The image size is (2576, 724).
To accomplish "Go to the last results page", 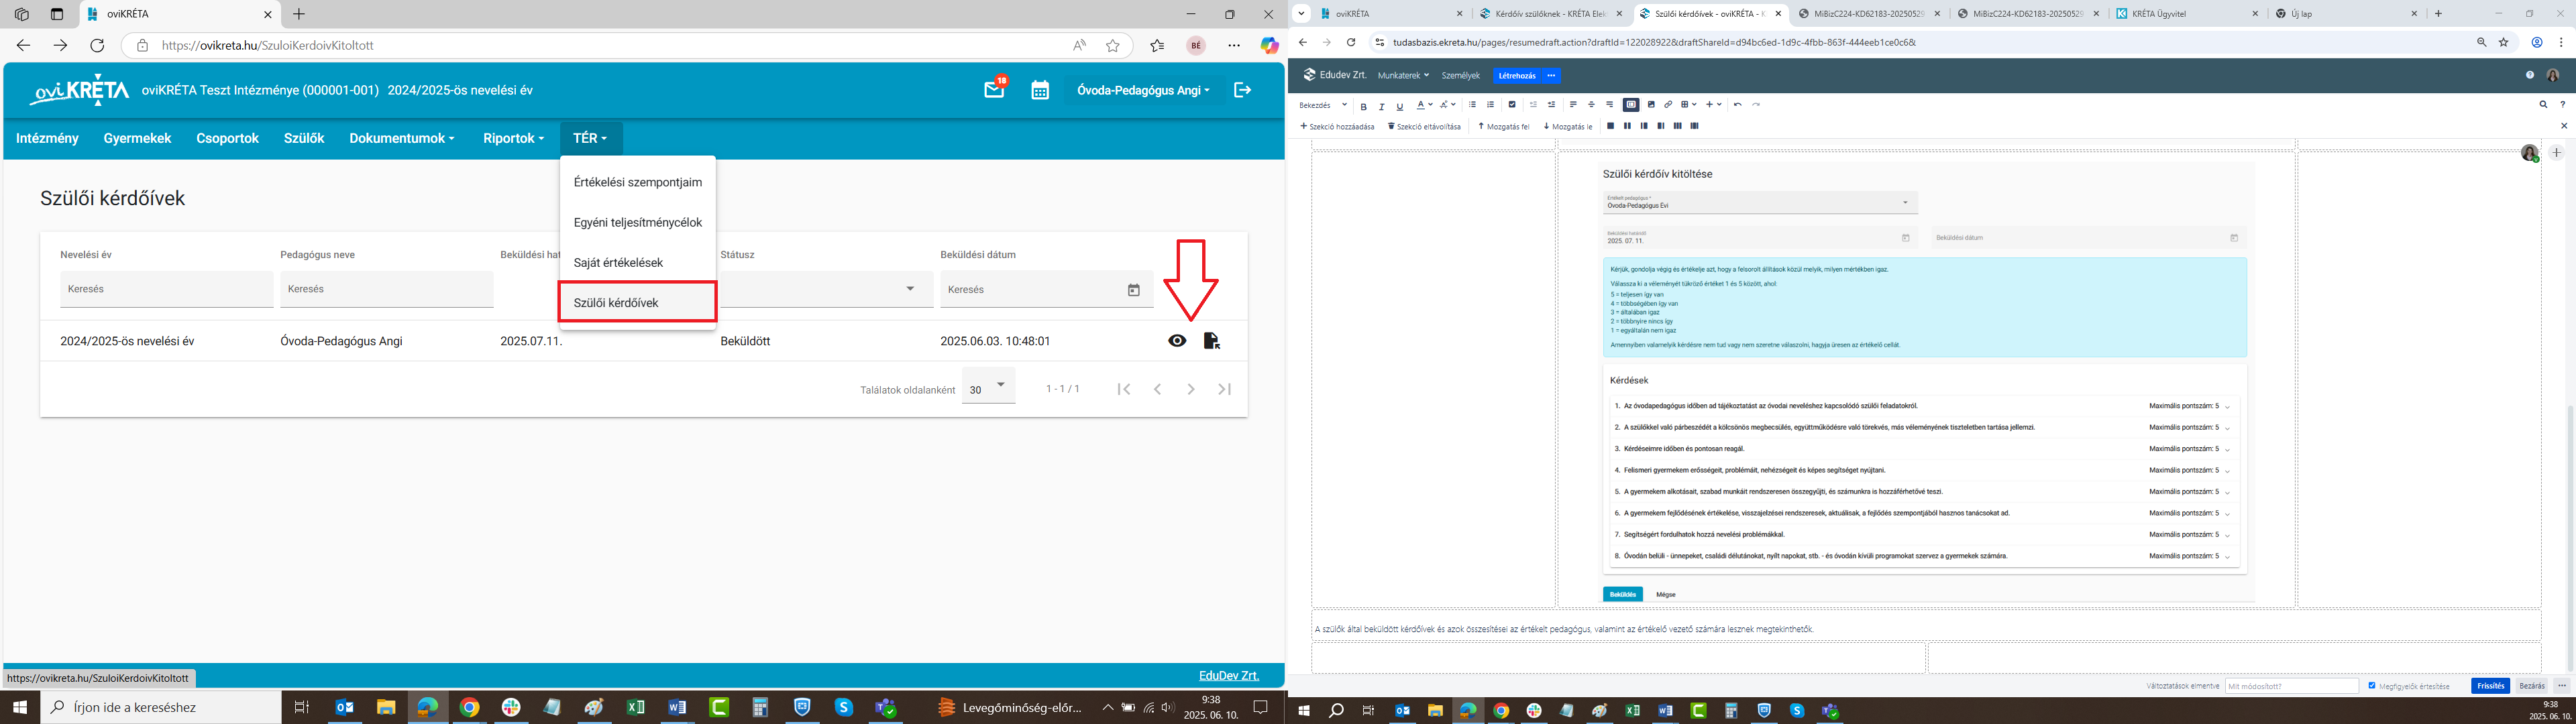I will click(x=1224, y=389).
